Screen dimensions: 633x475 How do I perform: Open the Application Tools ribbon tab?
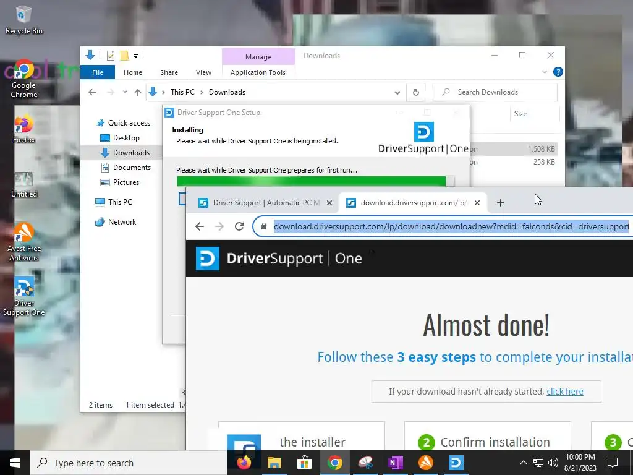258,72
